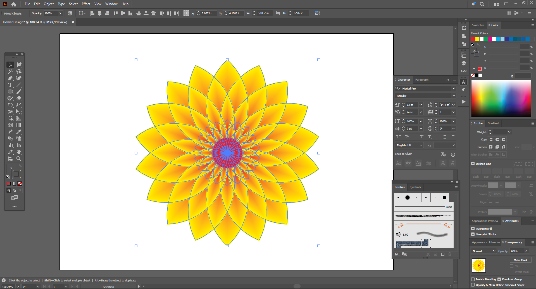Open the Normal blending mode dropdown
This screenshot has width=536, height=289.
tap(484, 251)
